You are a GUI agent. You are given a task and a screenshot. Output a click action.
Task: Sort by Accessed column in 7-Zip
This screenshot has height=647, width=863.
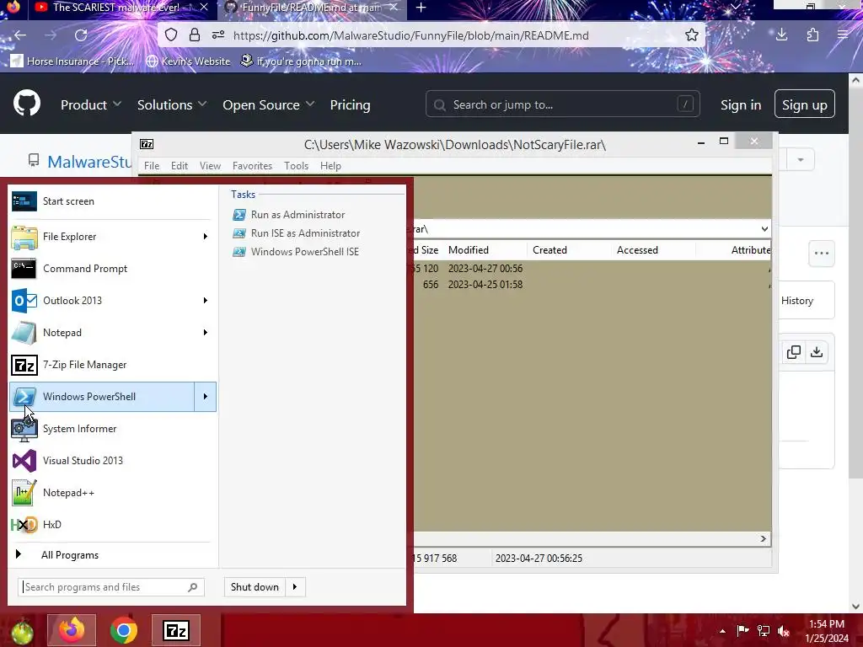pyautogui.click(x=654, y=249)
